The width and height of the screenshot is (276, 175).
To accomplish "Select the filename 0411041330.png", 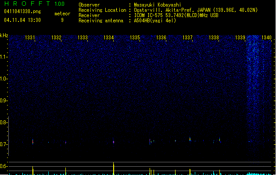I will point(22,11).
